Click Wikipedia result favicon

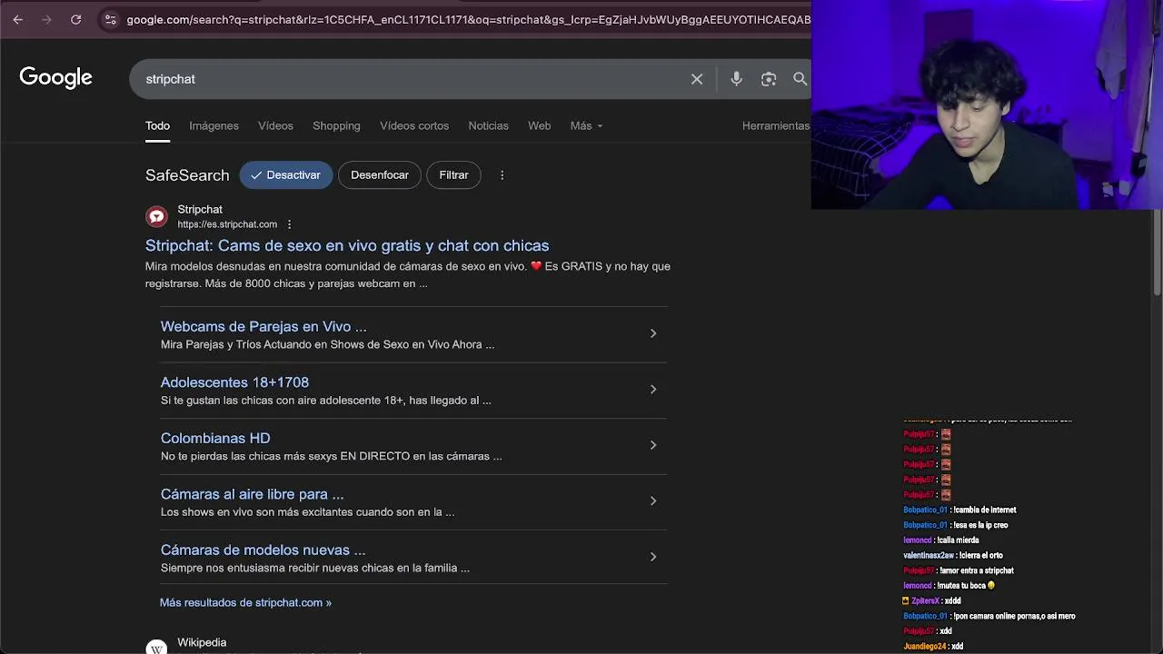tap(157, 649)
